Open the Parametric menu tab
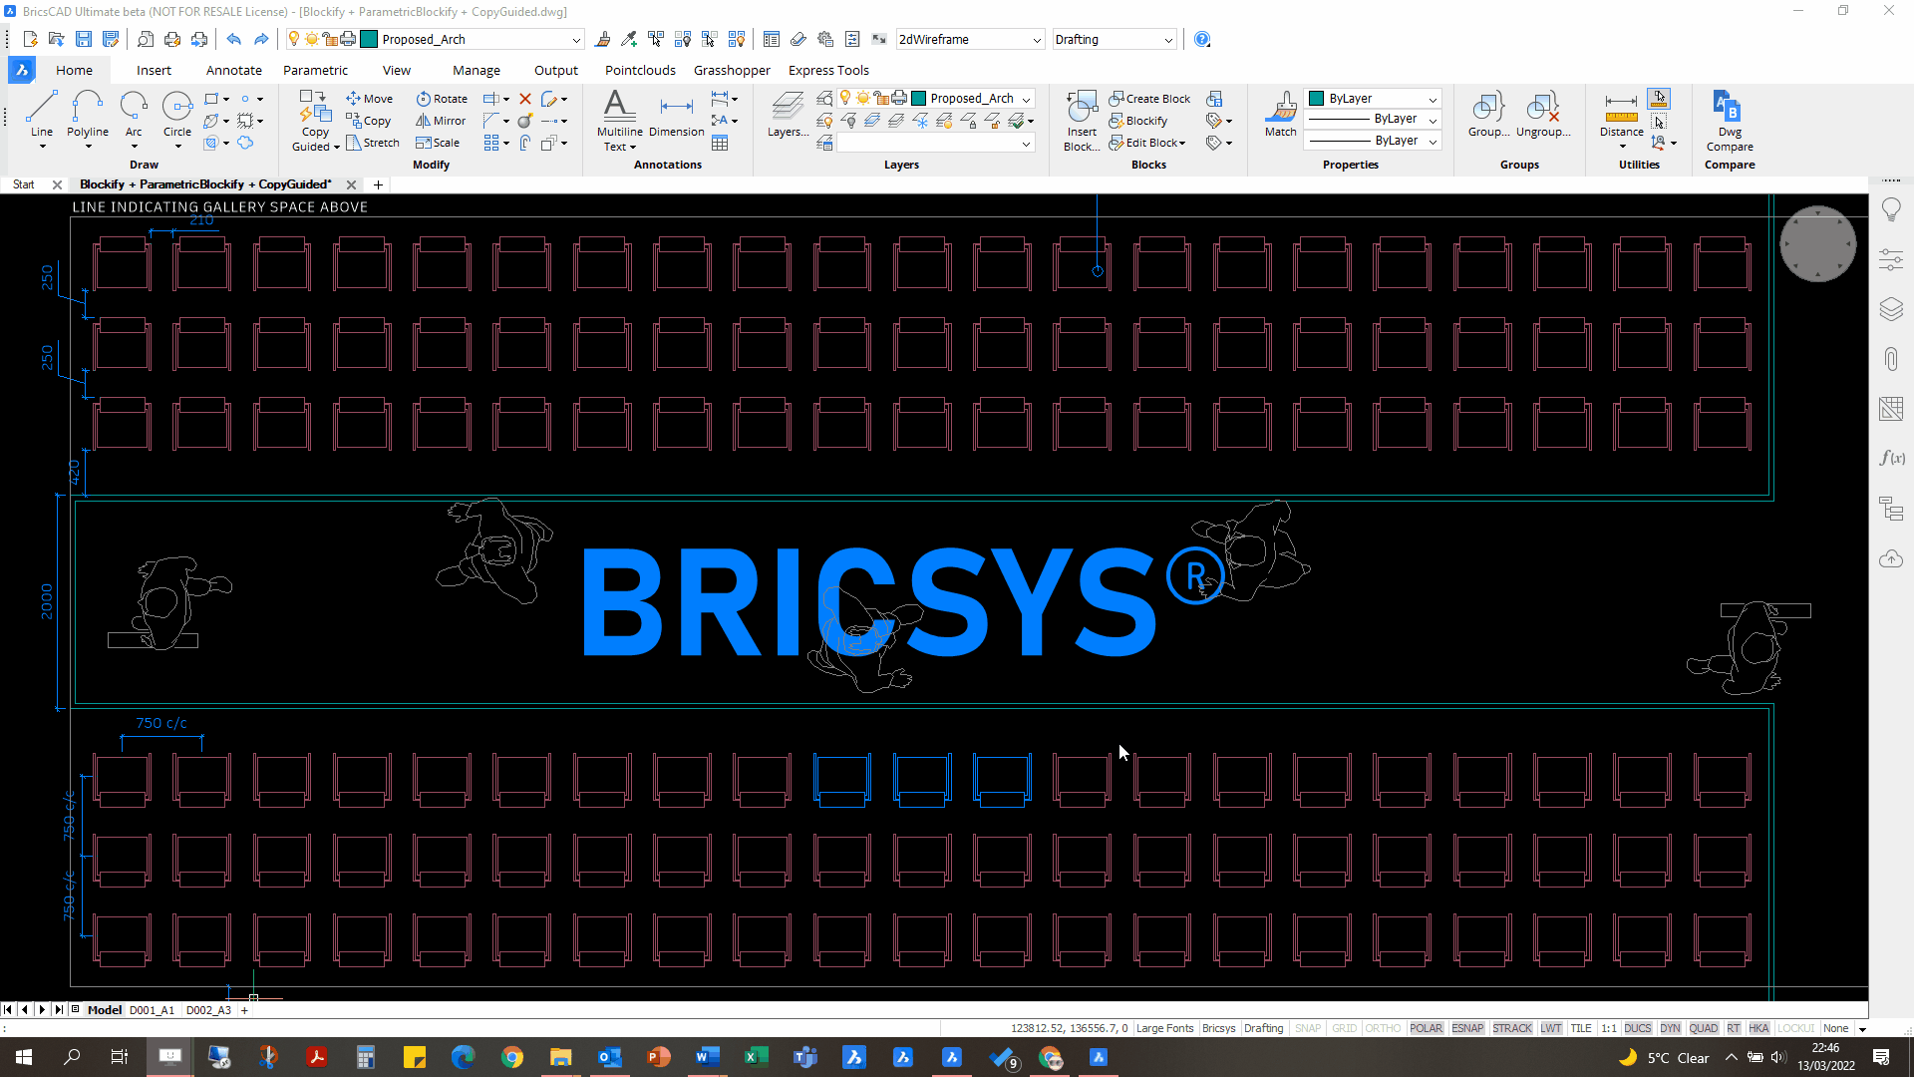 [x=315, y=70]
